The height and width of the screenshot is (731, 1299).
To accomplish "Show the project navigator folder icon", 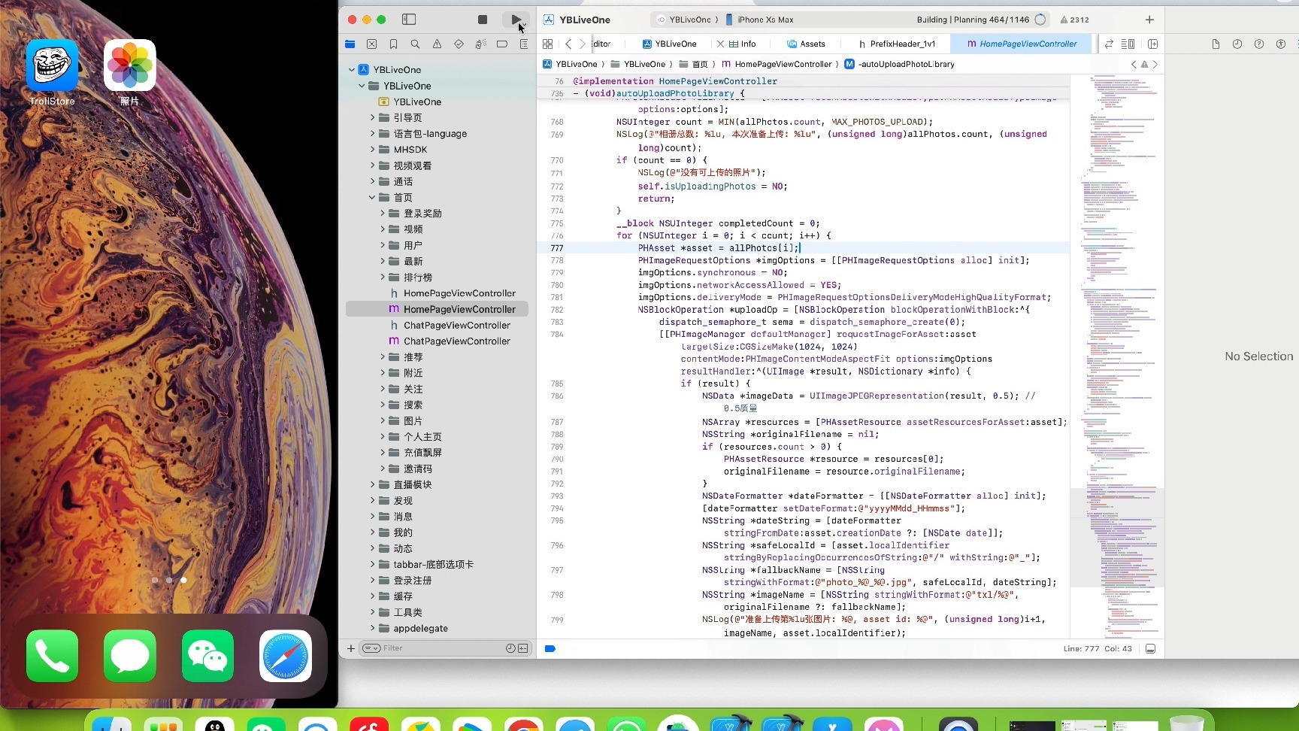I will coord(350,44).
